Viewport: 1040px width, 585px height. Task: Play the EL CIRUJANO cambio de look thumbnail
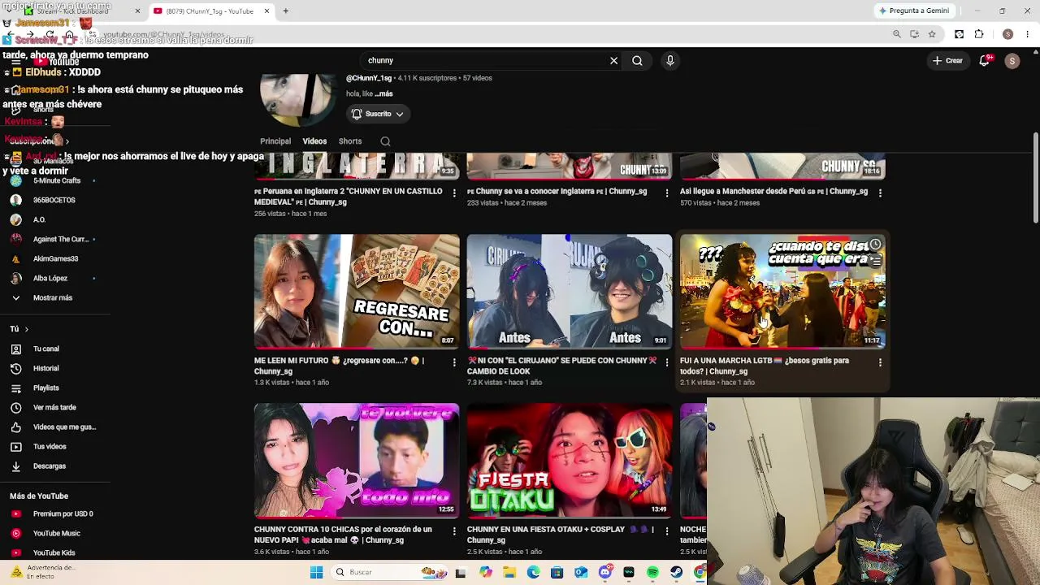pos(570,292)
